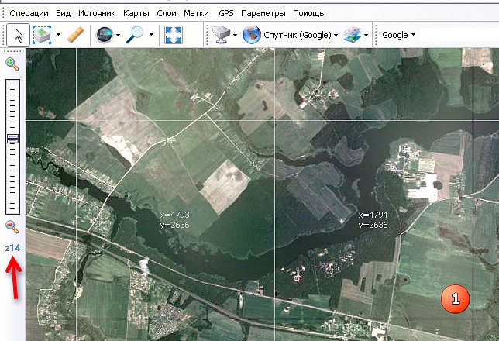499x341 pixels.
Task: Click the globe map display icon
Action: coord(103,35)
